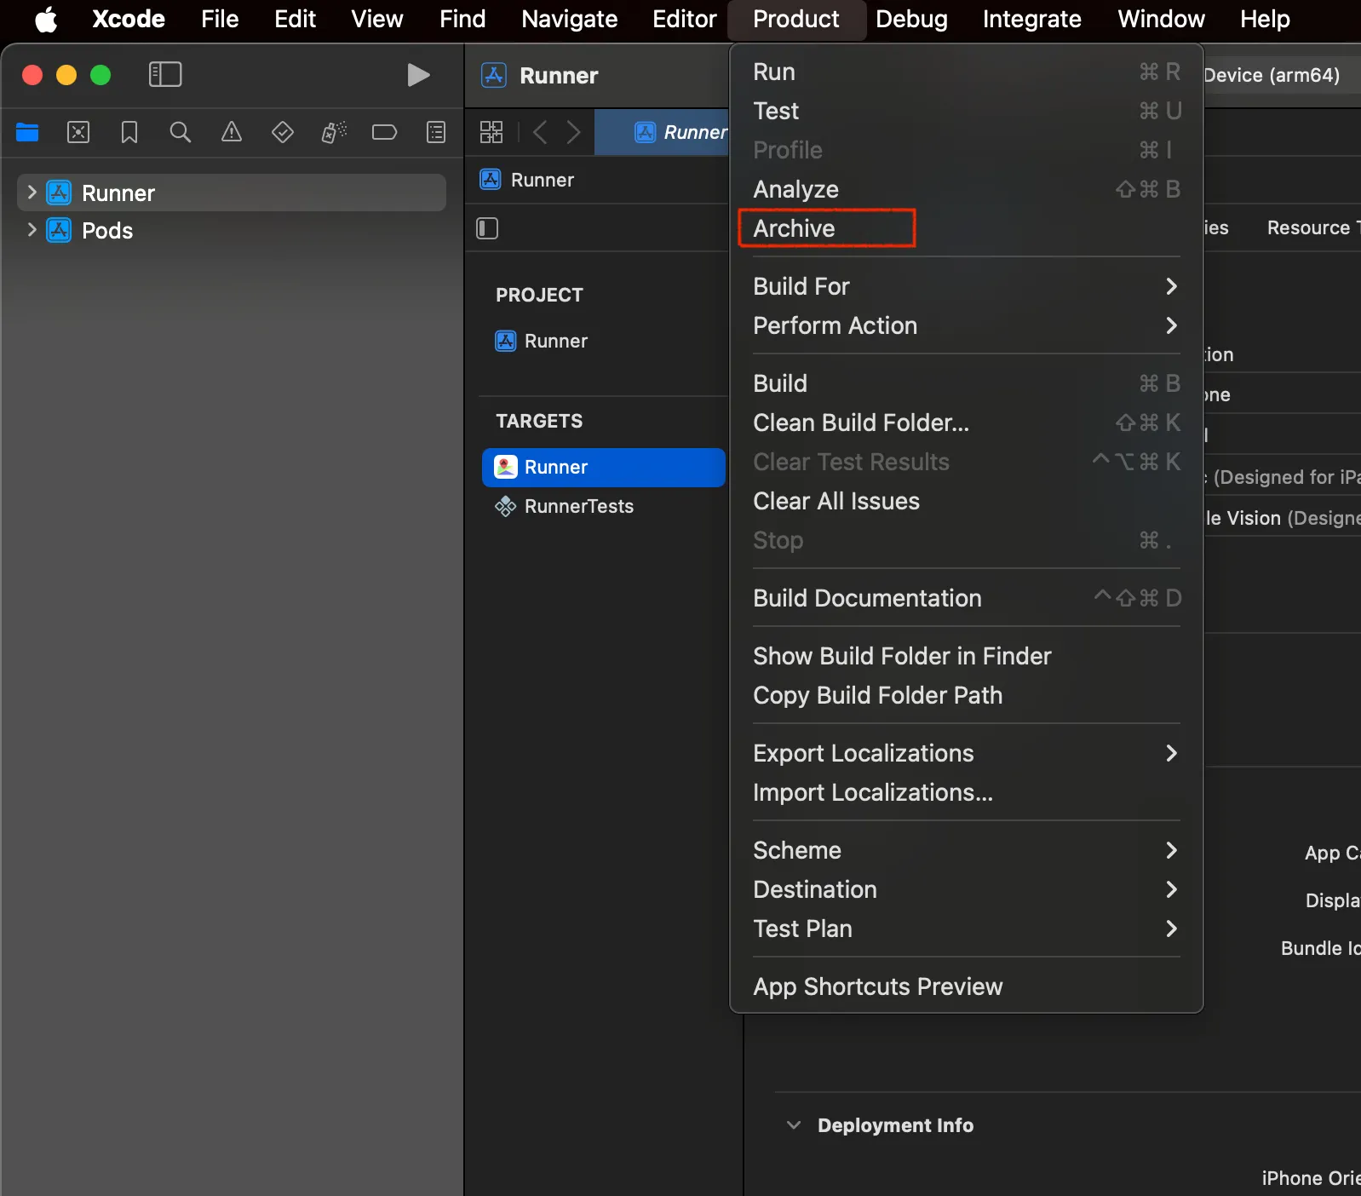The height and width of the screenshot is (1196, 1361).
Task: Click the related items grid icon
Action: coord(491,132)
